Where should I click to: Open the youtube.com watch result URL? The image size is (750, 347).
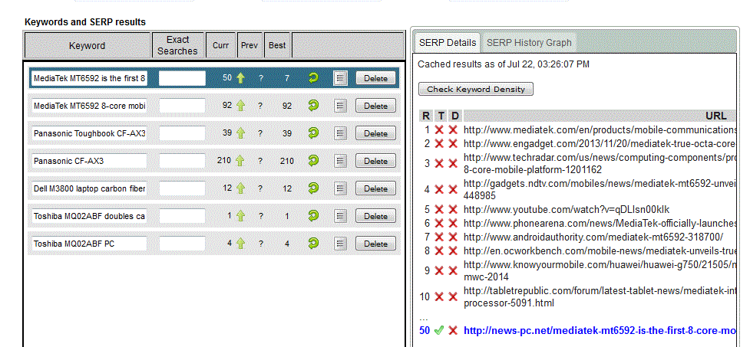[567, 210]
